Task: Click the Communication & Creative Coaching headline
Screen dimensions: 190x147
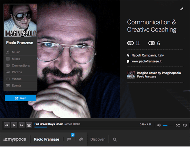Action: tap(152, 26)
